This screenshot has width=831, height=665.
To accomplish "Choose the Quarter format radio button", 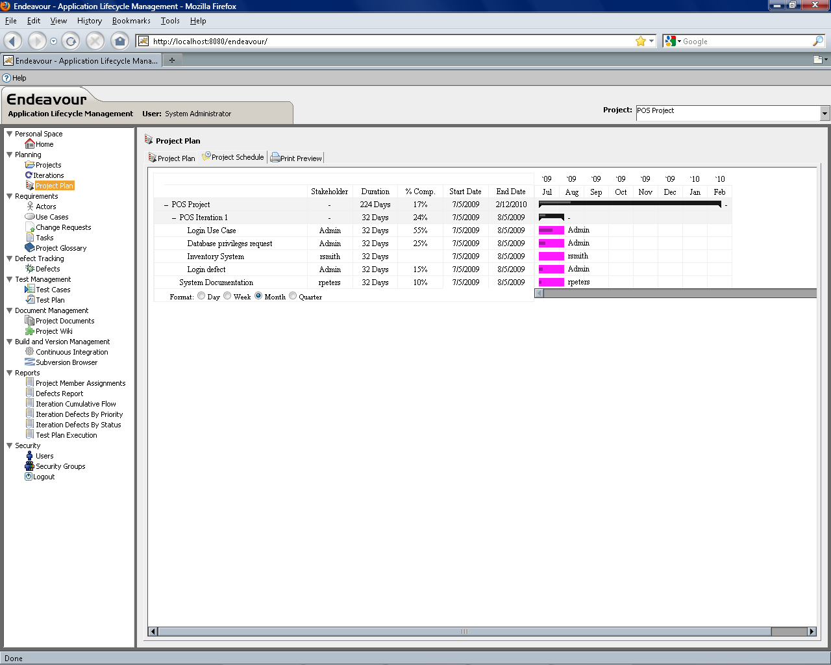I will (x=293, y=296).
